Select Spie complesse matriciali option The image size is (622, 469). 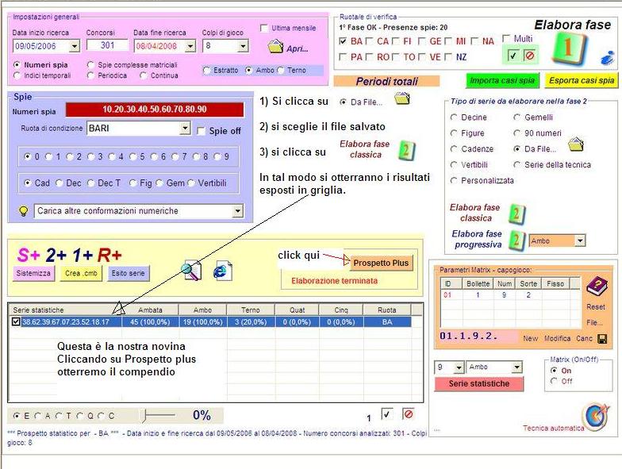click(90, 65)
